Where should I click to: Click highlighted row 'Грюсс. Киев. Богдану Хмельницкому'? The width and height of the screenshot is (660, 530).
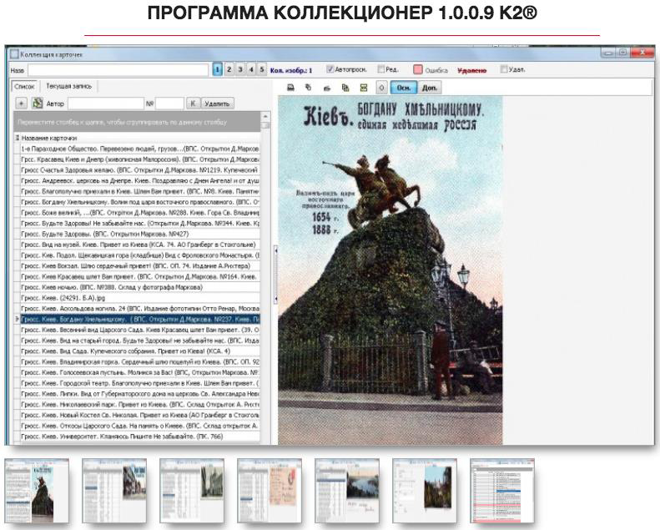pyautogui.click(x=139, y=319)
